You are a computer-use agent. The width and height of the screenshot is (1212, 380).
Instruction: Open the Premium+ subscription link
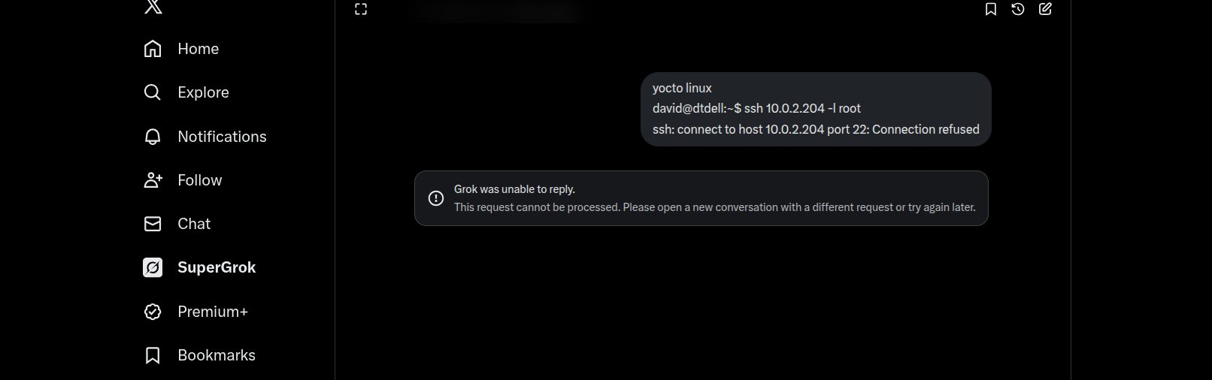coord(213,312)
